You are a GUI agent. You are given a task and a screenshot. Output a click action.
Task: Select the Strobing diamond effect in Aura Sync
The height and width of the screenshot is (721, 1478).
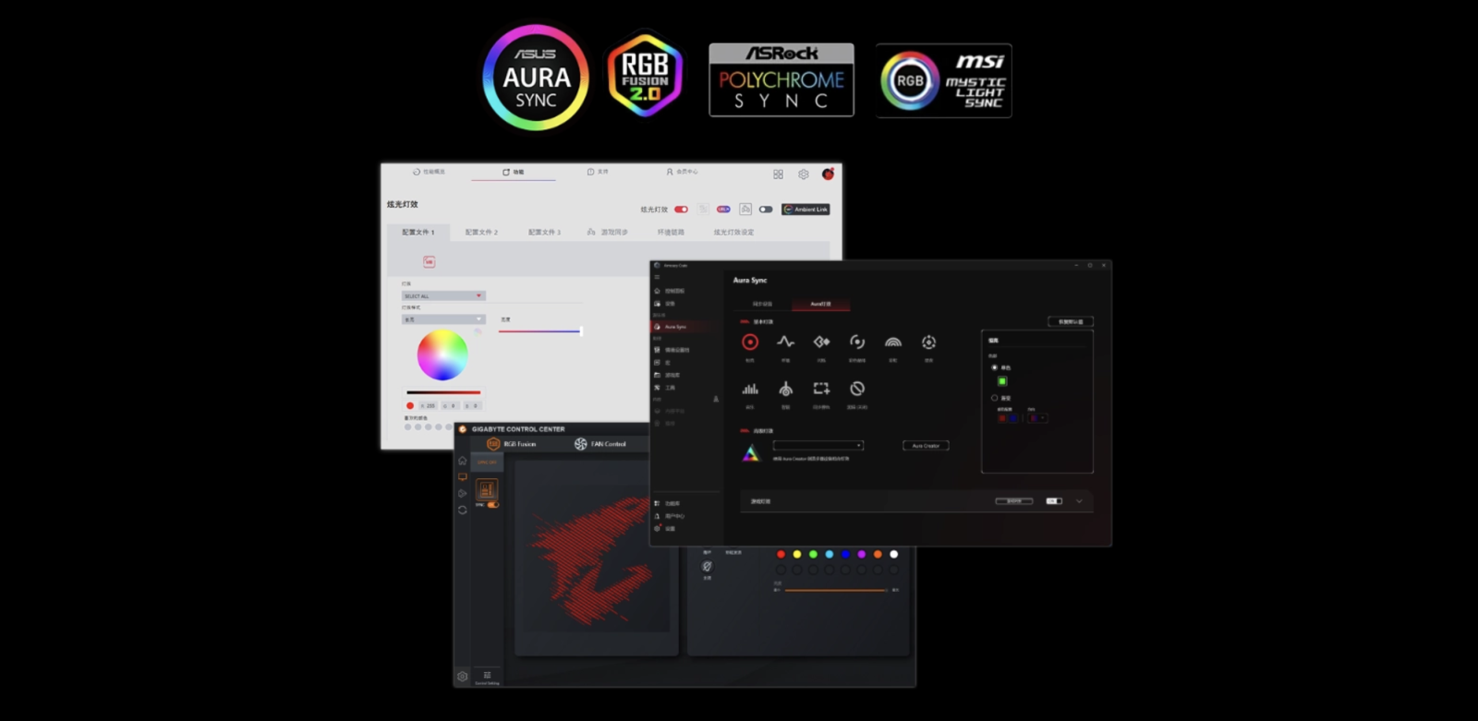pos(821,342)
